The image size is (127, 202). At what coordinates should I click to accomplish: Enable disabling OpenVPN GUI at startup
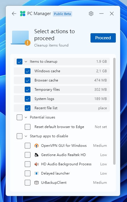pos(28,146)
